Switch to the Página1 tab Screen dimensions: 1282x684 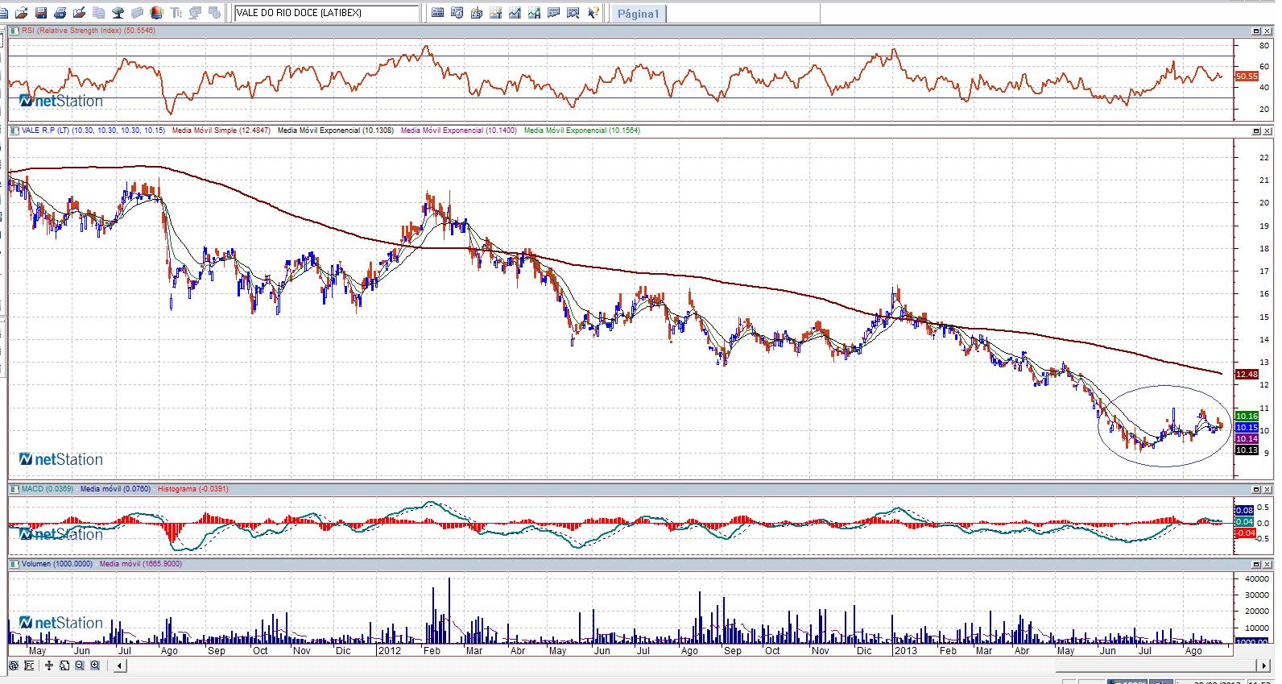[x=638, y=14]
